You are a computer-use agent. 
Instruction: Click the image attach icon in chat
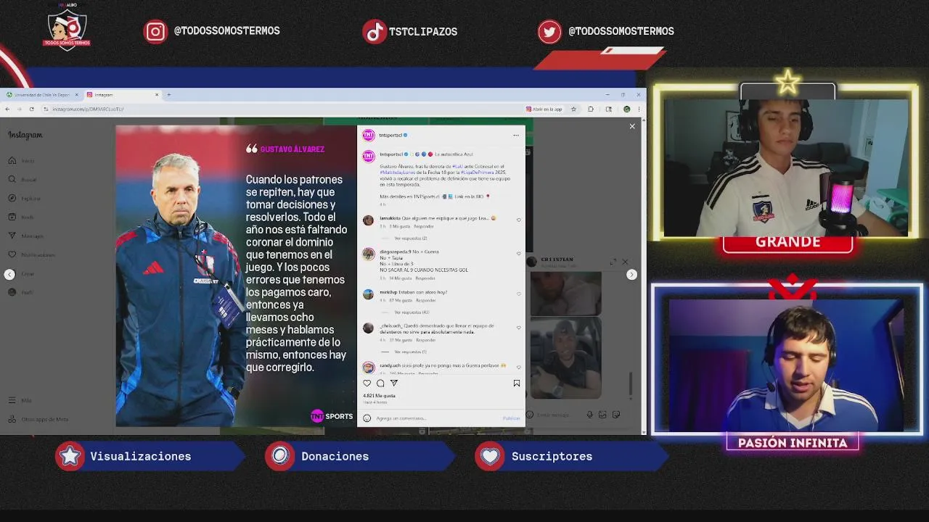coord(602,415)
